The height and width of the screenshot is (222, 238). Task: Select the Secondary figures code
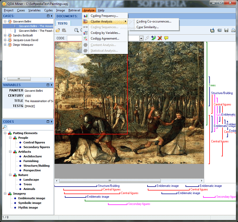[x=37, y=147]
